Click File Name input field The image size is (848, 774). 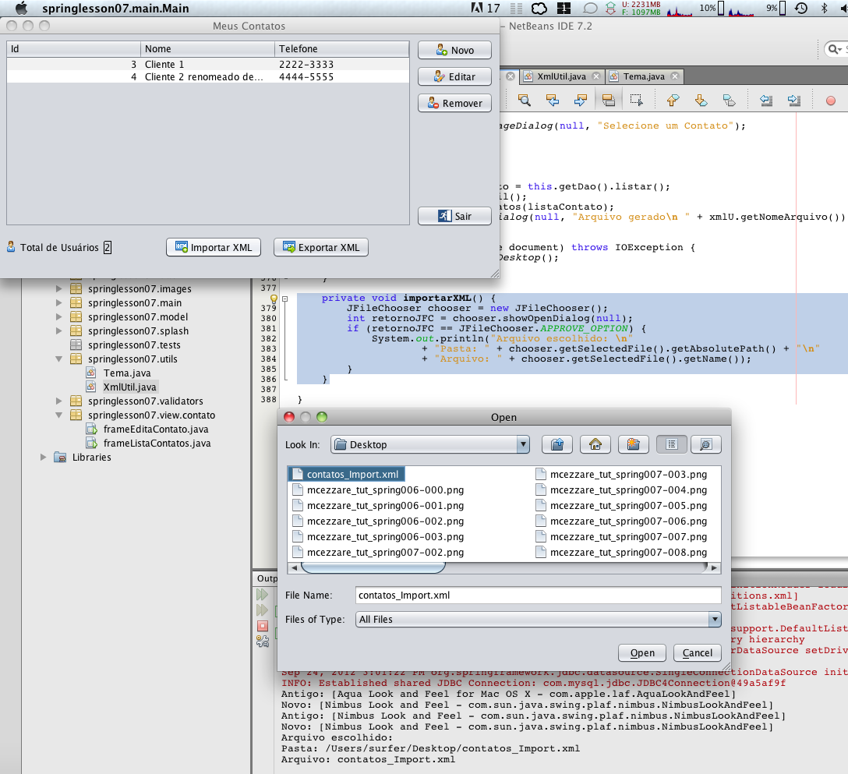(x=538, y=595)
